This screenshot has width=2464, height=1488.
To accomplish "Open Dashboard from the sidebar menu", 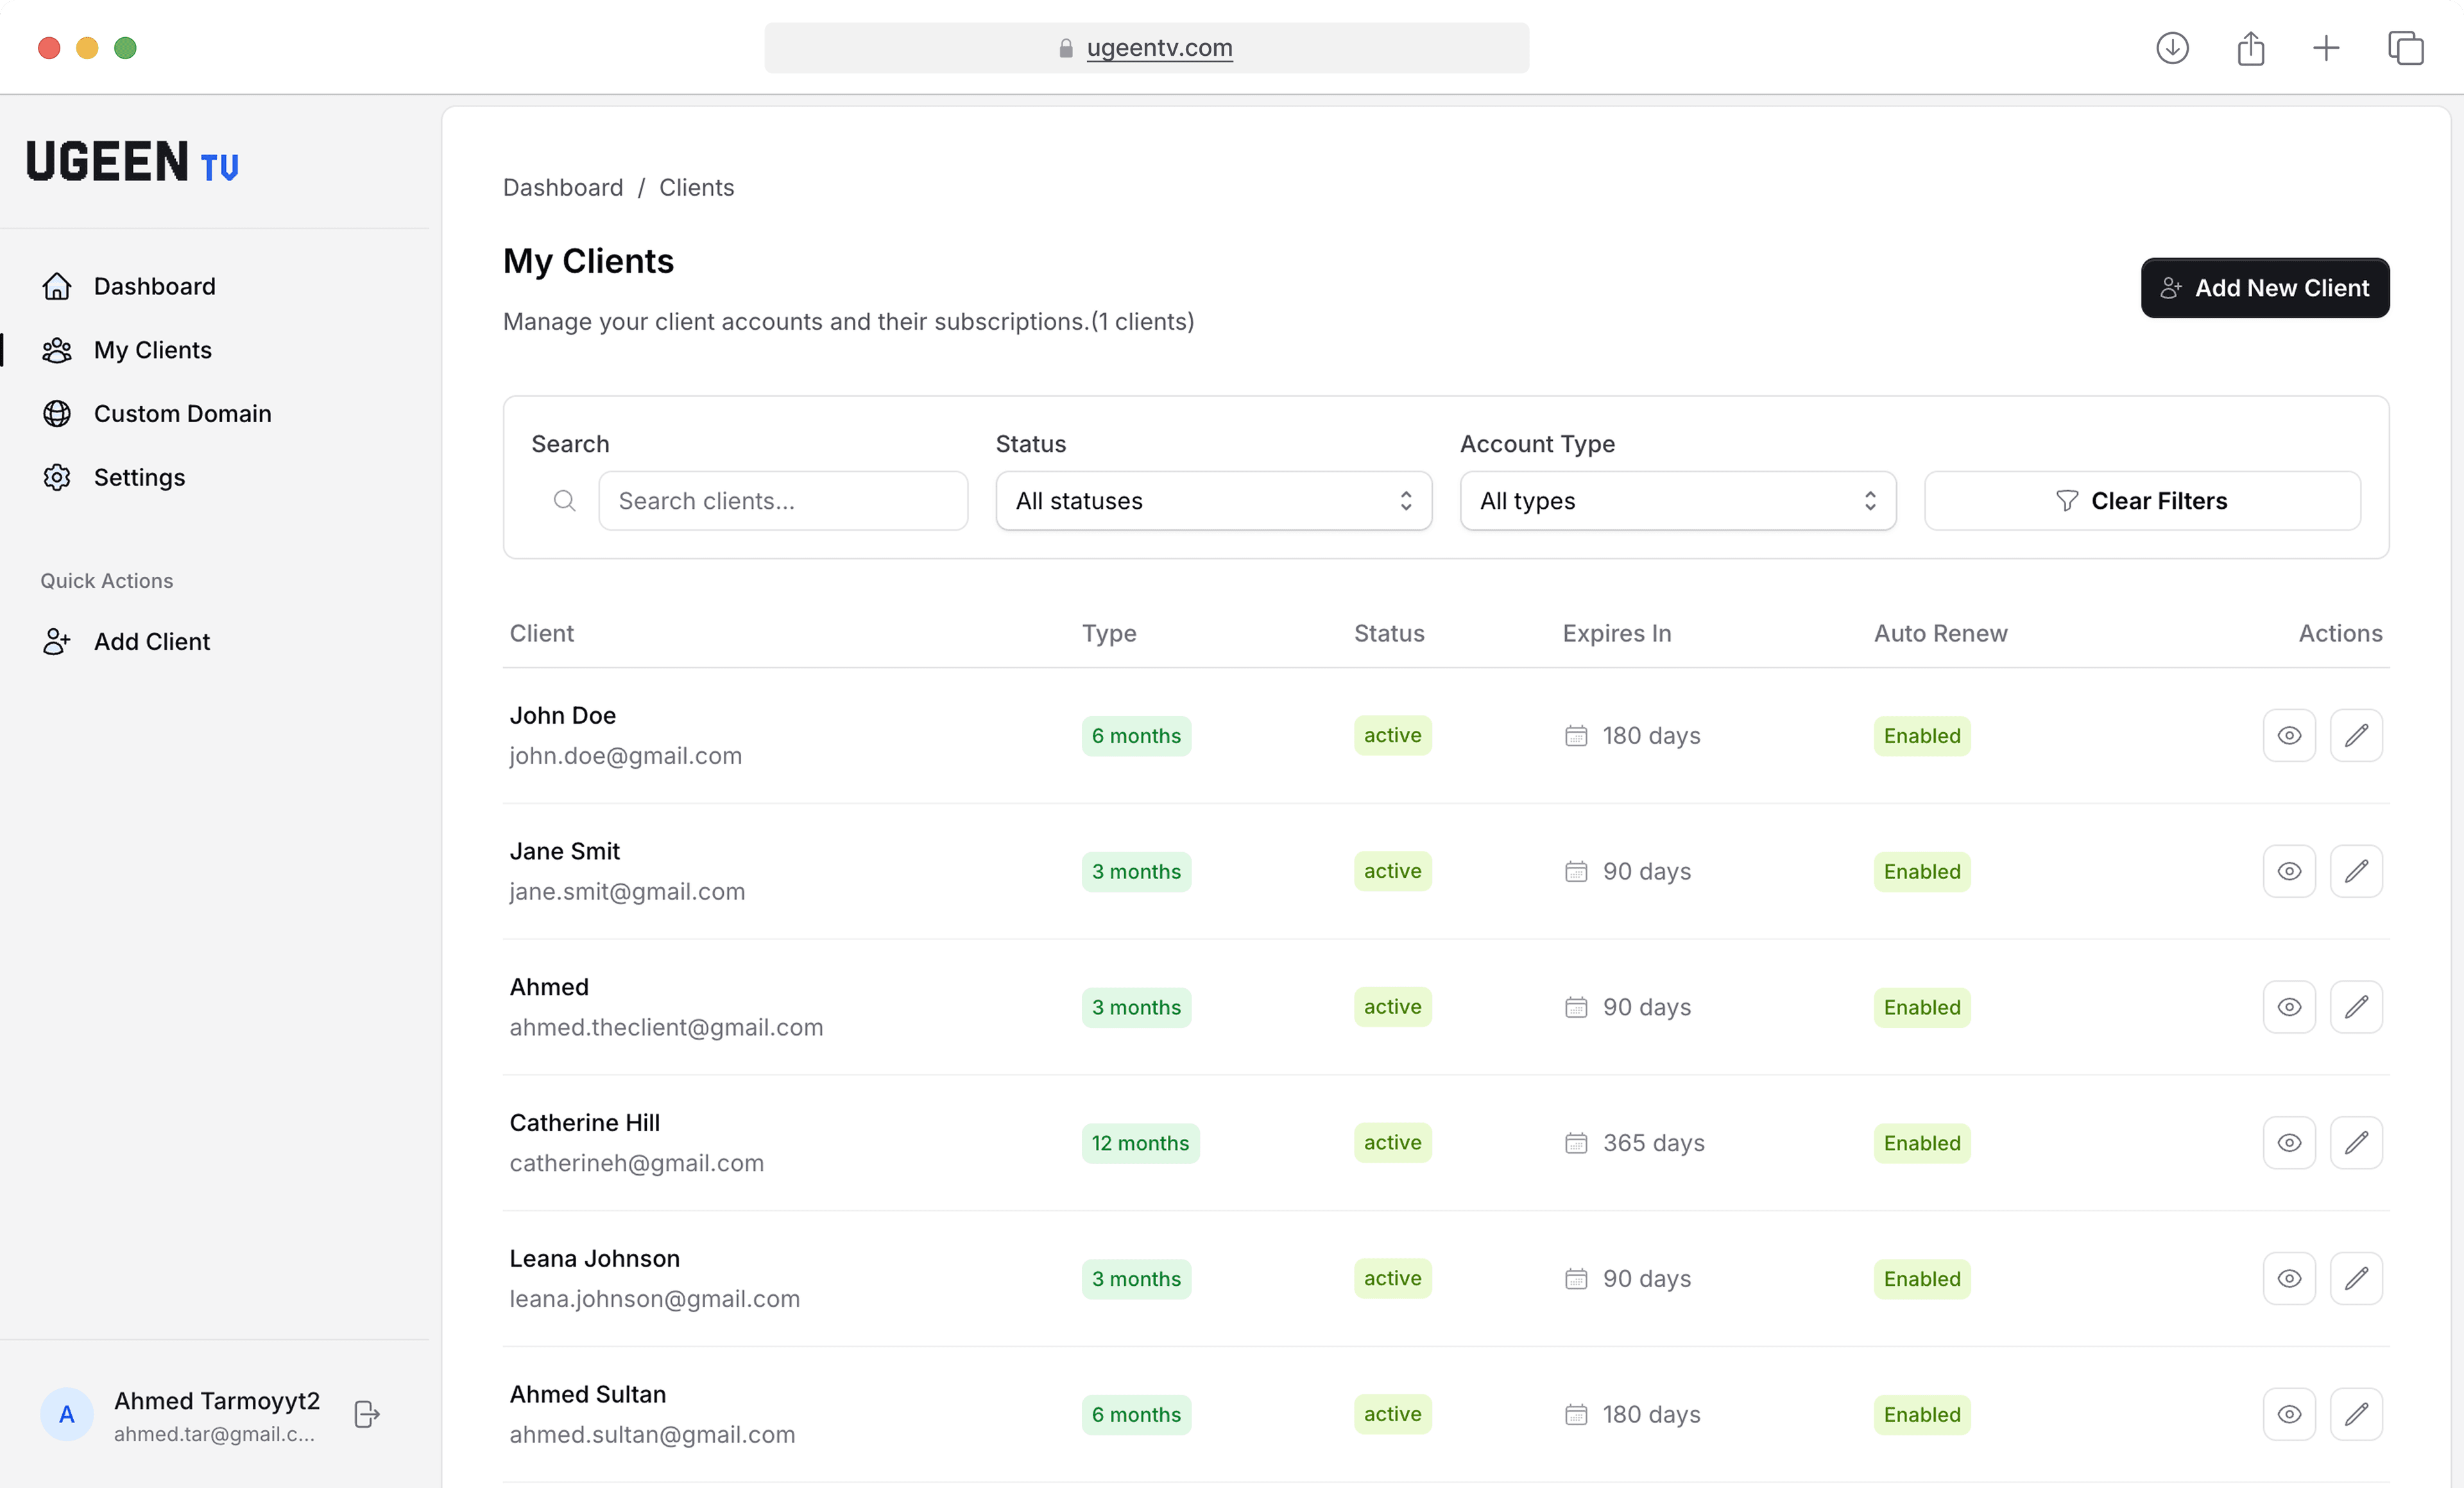I will click(x=154, y=287).
